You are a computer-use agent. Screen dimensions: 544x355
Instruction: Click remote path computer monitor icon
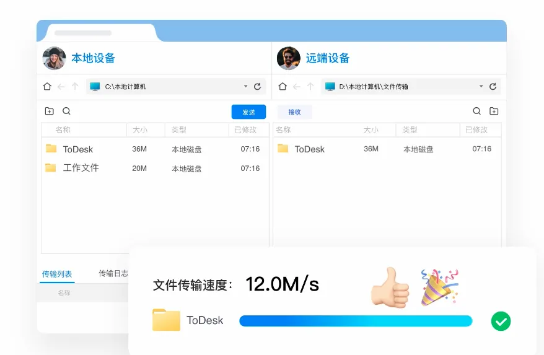click(330, 86)
